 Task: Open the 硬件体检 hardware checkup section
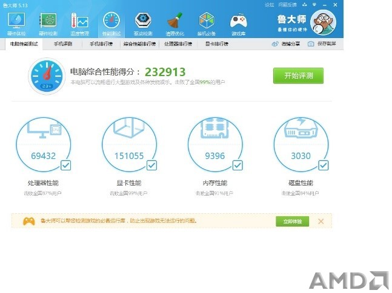[16, 24]
